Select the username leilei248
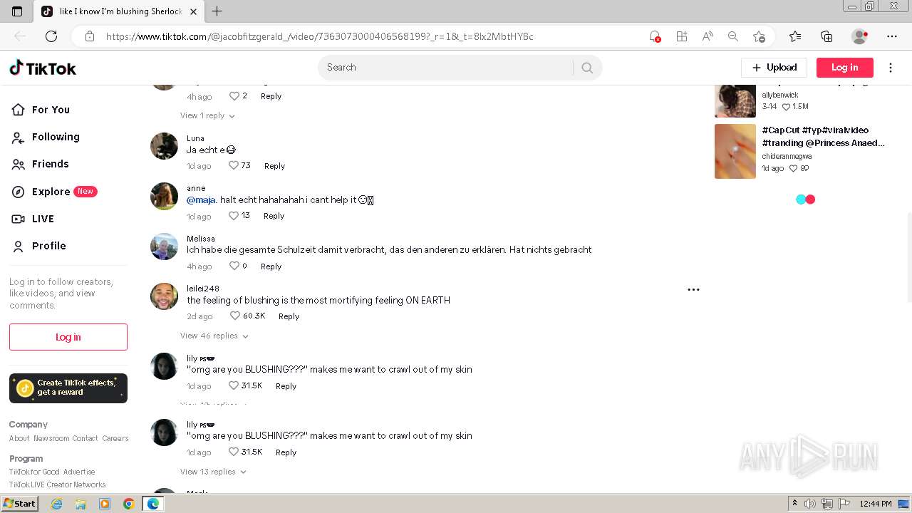912x513 pixels. 203,289
